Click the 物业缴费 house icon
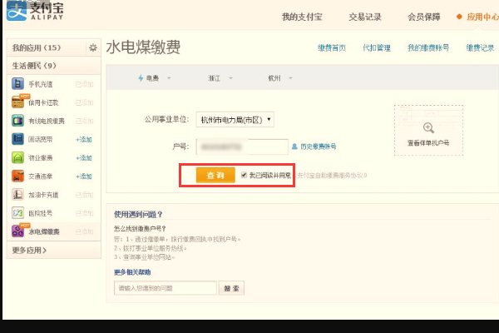 (17, 157)
